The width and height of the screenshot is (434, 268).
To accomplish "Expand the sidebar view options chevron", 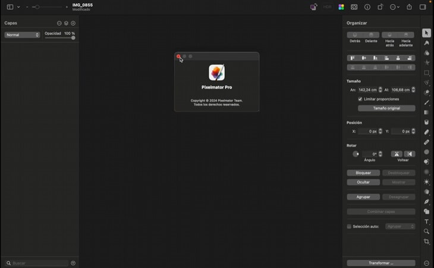I will click(18, 7).
